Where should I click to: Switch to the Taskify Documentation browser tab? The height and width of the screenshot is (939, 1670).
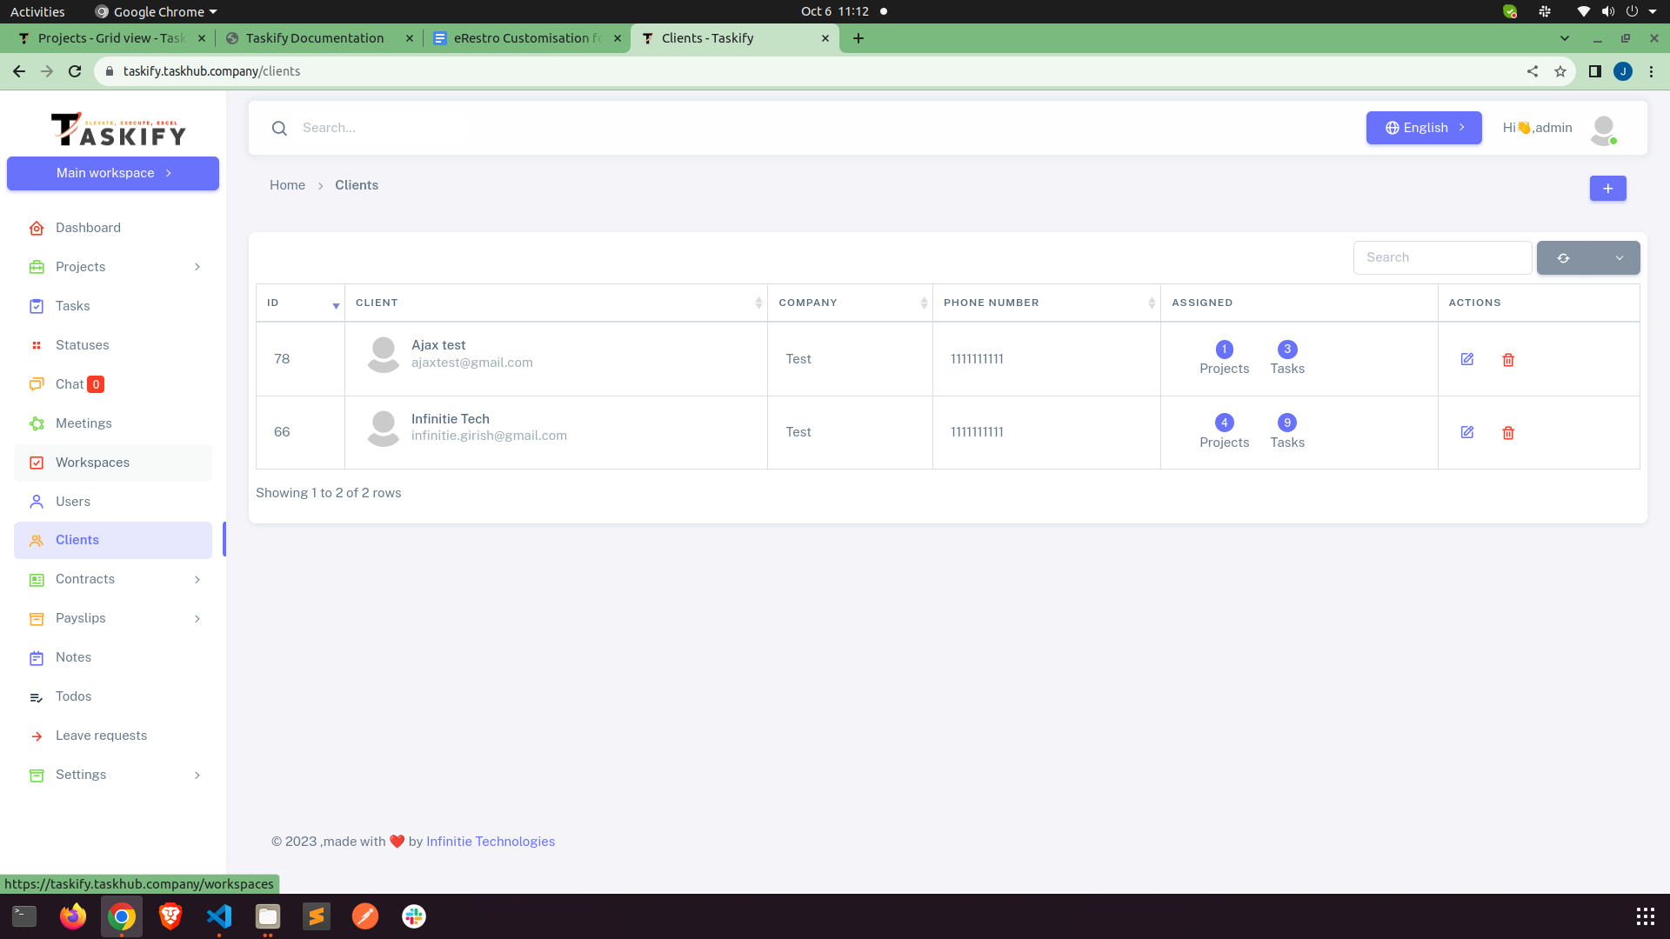[x=315, y=37]
